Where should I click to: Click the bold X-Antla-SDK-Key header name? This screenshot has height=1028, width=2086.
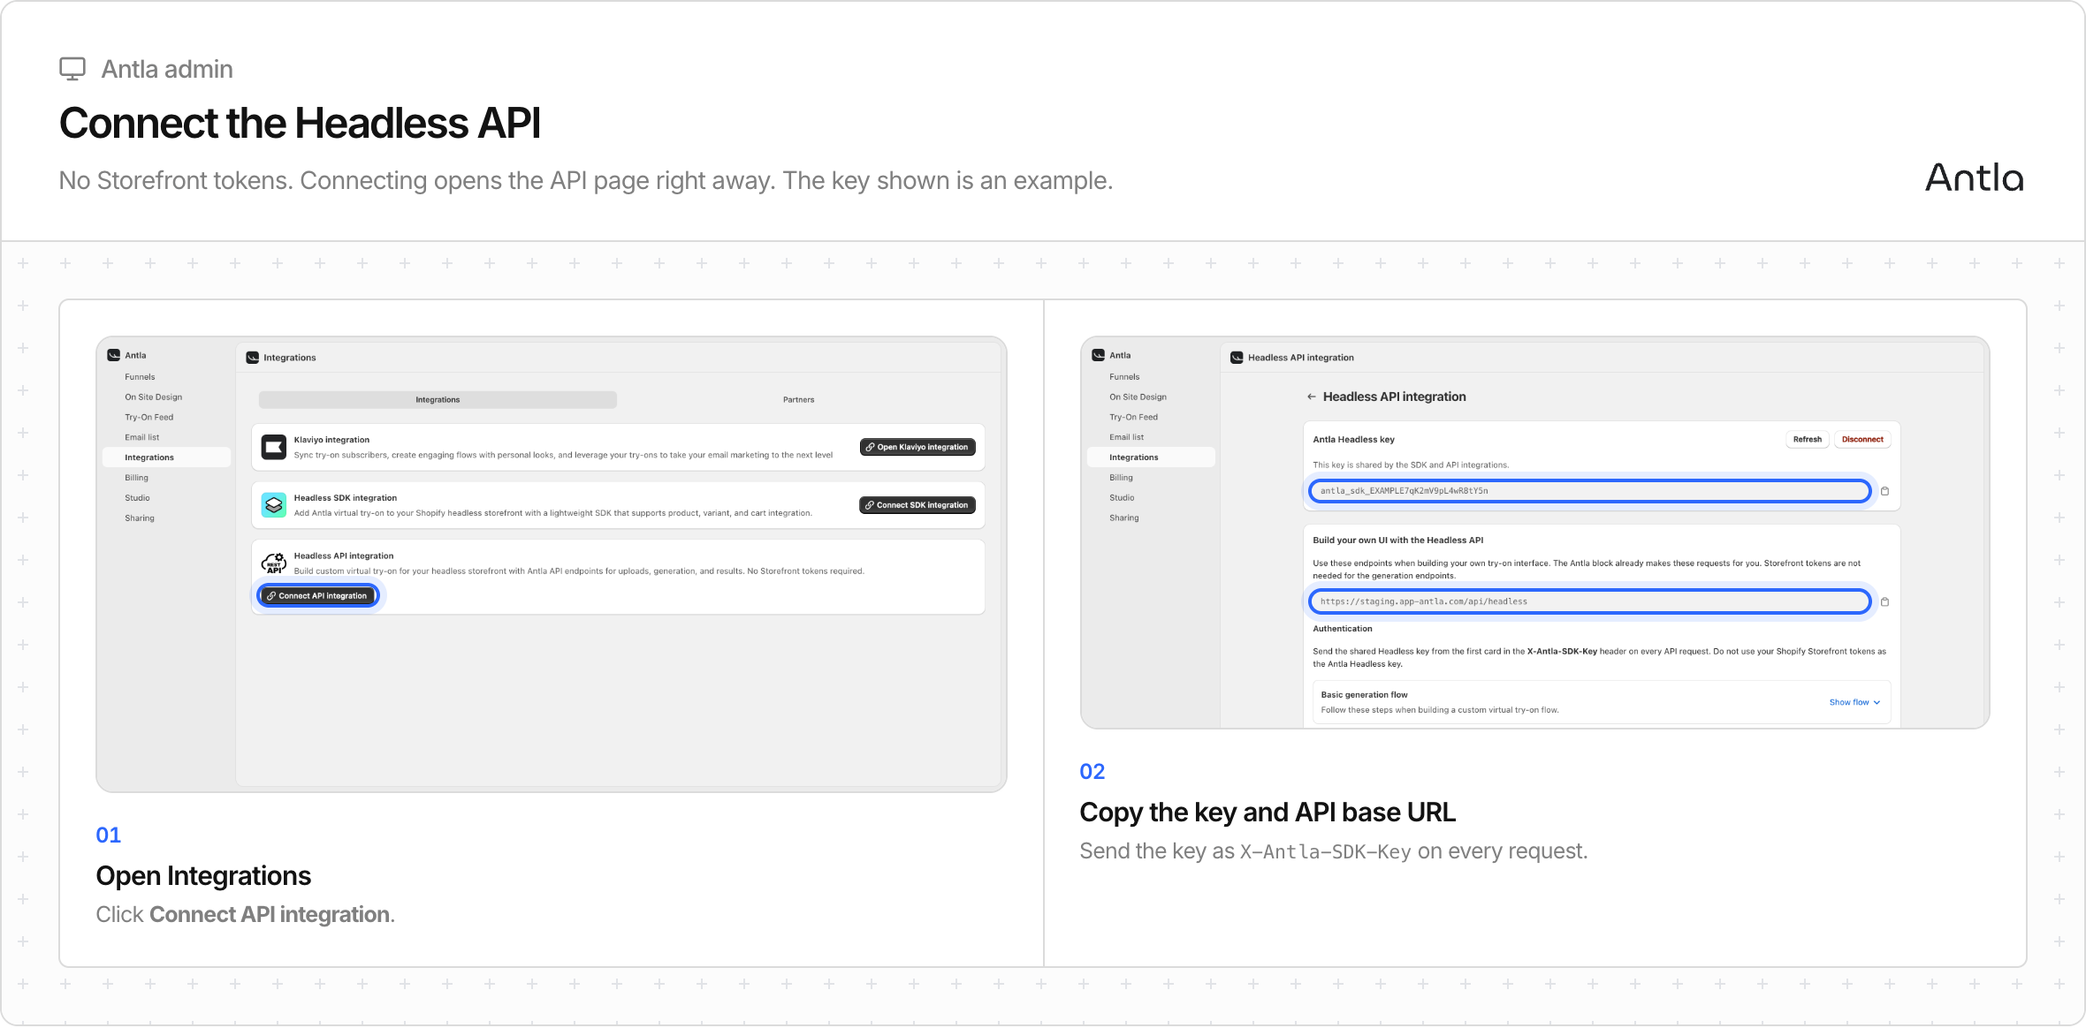click(x=1562, y=652)
